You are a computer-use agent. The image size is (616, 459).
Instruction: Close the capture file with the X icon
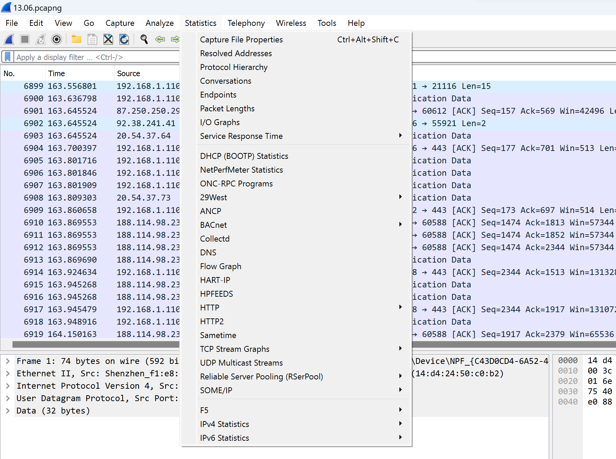tap(108, 39)
